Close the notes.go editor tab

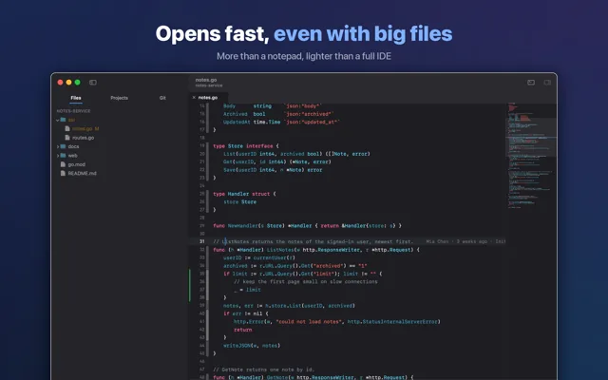coord(194,98)
